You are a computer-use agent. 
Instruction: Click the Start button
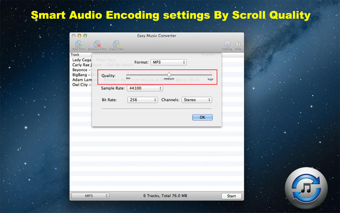point(231,196)
